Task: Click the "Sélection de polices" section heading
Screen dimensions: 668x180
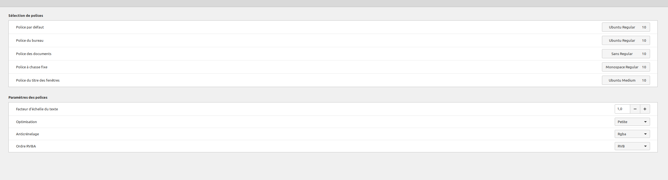Action: (26, 15)
